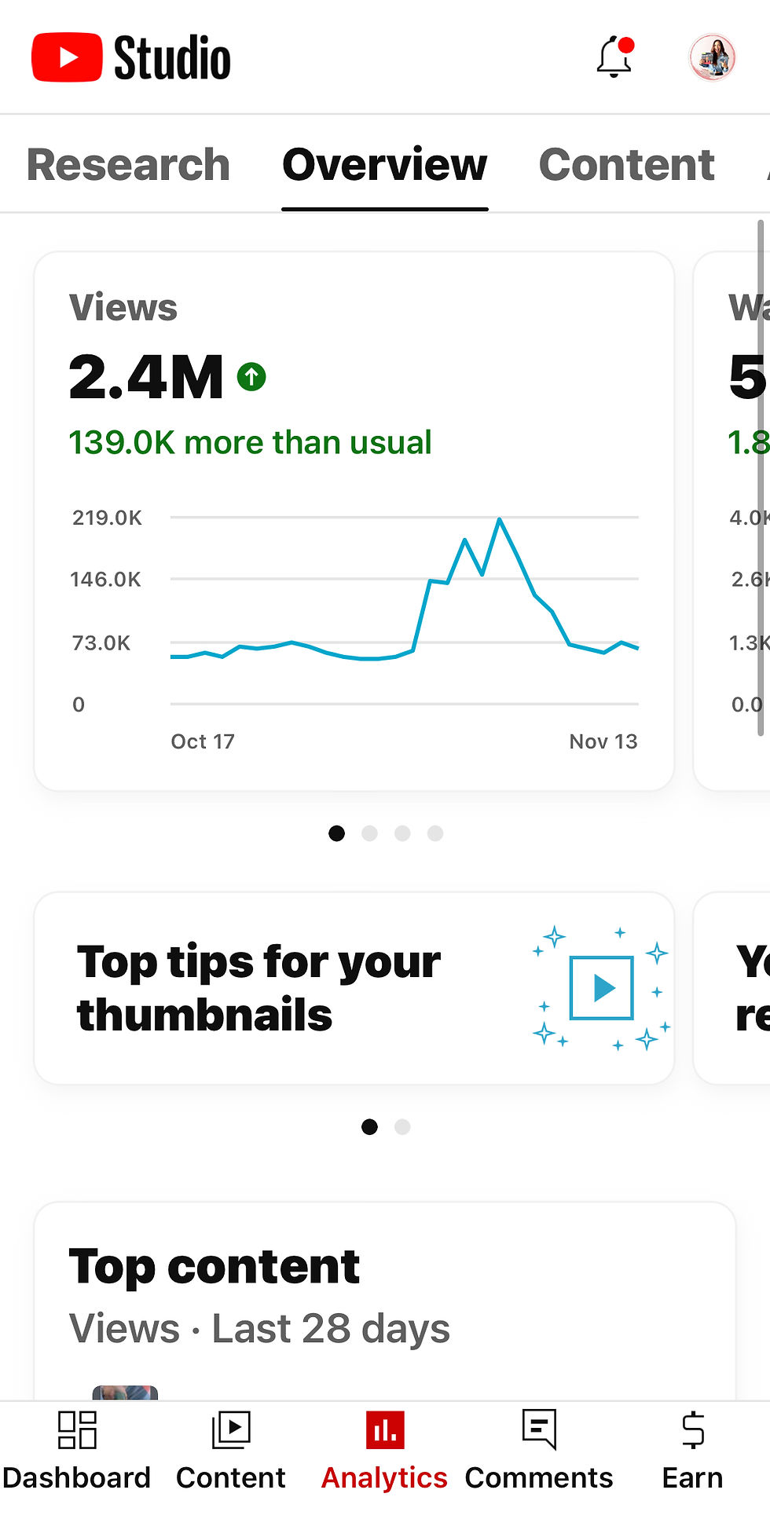Select fourth metrics carousel page dot
This screenshot has width=770, height=1519.
pyautogui.click(x=435, y=833)
